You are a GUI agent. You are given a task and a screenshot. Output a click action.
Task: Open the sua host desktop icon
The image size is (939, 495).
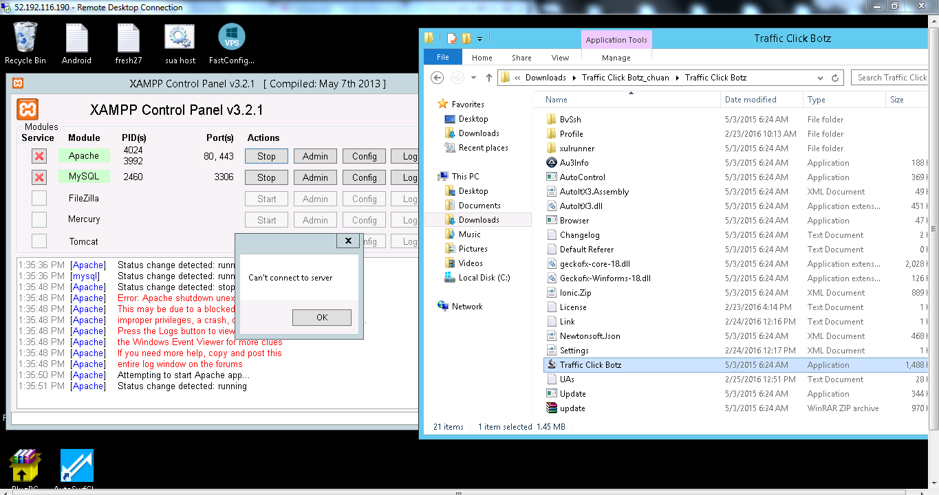[180, 43]
